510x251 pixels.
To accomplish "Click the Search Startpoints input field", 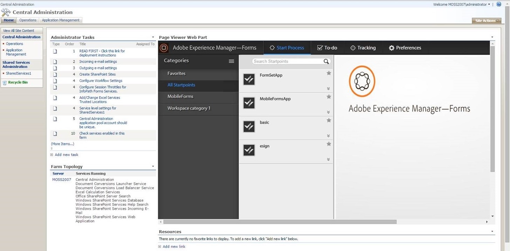I will [287, 61].
